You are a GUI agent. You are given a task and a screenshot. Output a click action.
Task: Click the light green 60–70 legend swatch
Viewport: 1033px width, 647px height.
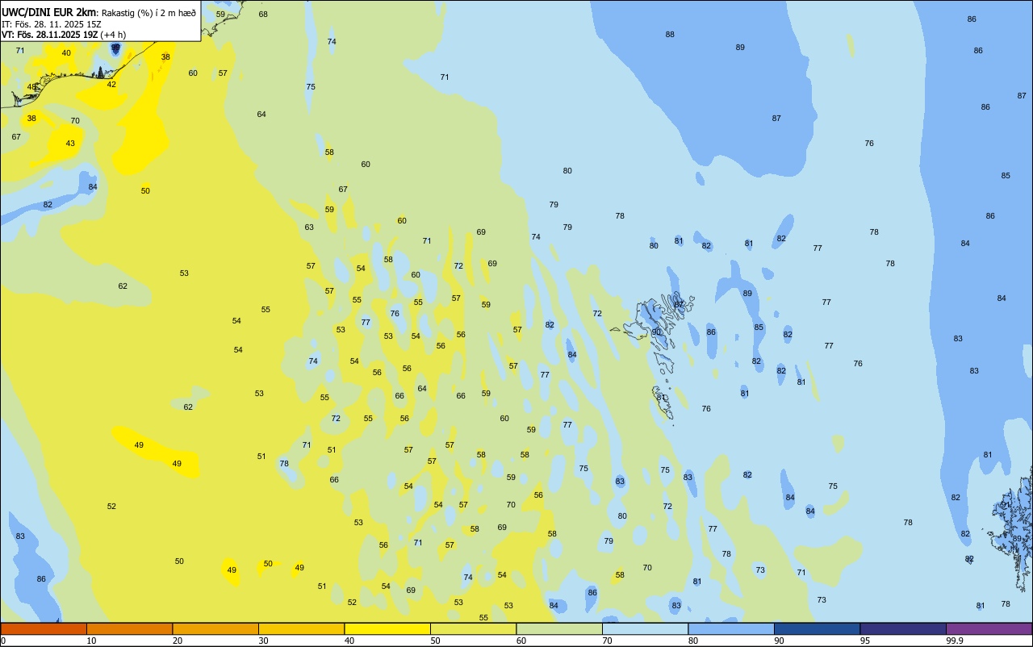(559, 628)
